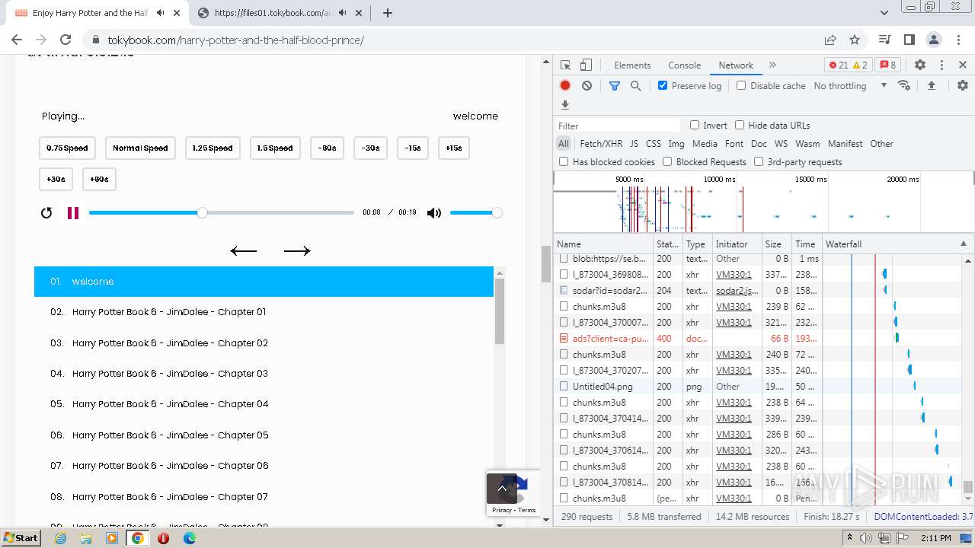This screenshot has width=975, height=548.
Task: Click the audio progress seek slider
Action: click(222, 213)
